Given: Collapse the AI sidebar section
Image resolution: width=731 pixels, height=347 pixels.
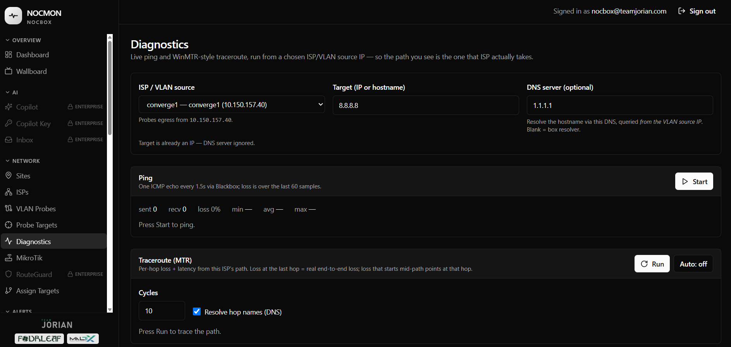Looking at the screenshot, I should click(12, 92).
